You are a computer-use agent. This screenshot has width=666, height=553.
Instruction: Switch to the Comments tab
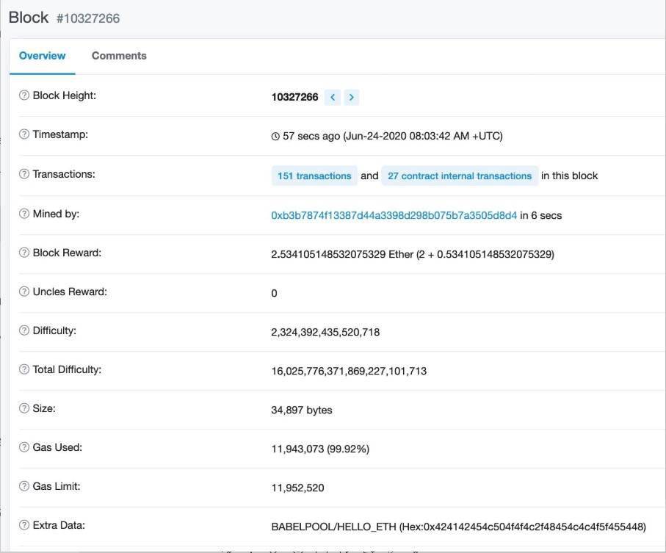pyautogui.click(x=119, y=56)
